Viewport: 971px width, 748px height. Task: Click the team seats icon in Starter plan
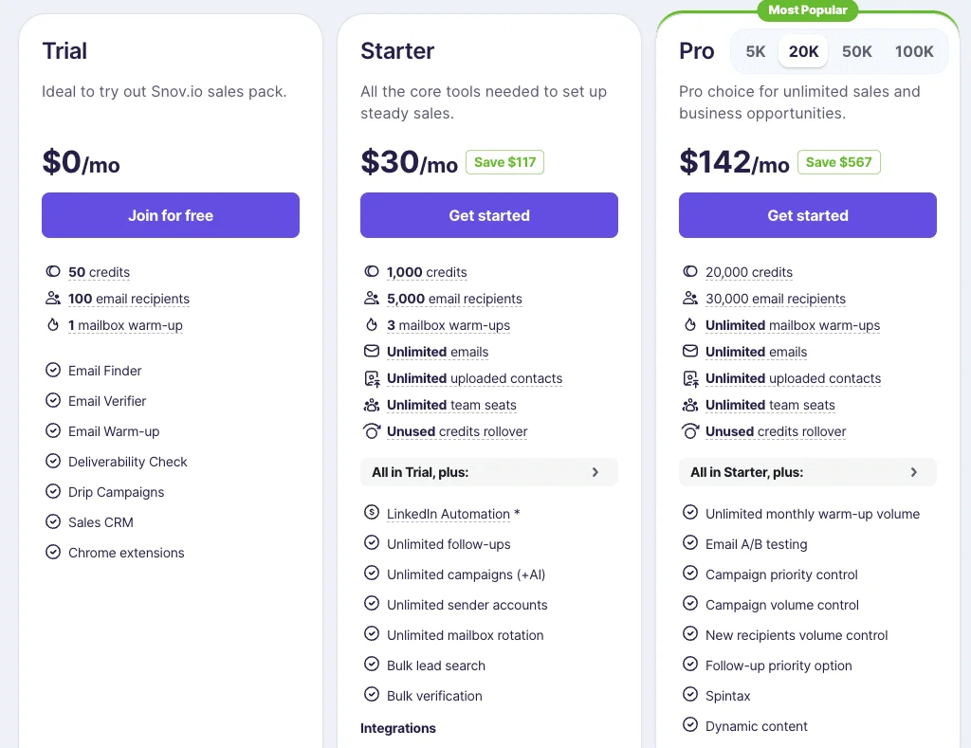pos(372,405)
